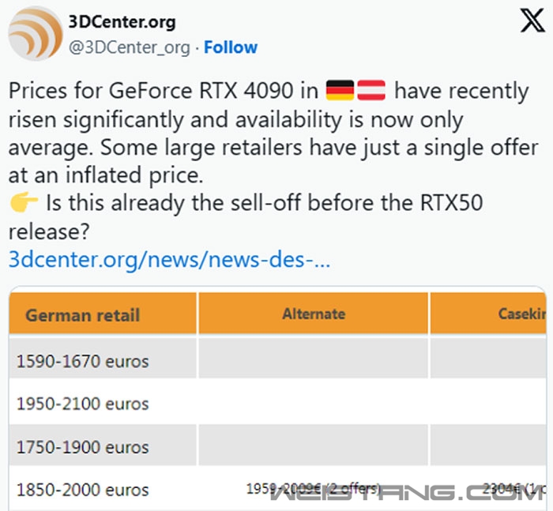The image size is (553, 511).
Task: Select the German retail column header
Action: click(103, 314)
